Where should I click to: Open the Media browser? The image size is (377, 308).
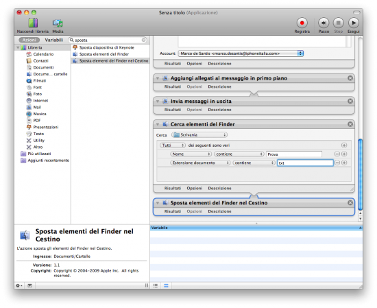[58, 25]
